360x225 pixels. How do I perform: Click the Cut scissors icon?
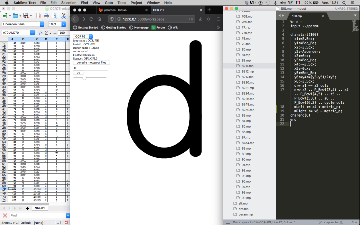tap(64, 16)
